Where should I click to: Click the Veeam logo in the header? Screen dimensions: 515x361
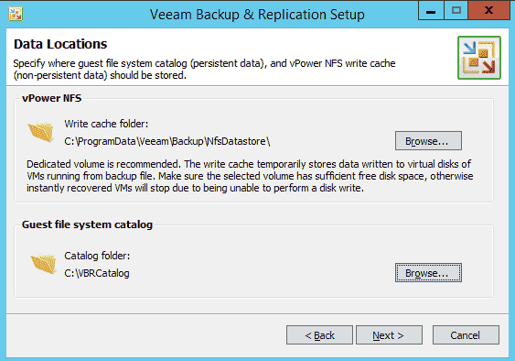click(x=479, y=58)
